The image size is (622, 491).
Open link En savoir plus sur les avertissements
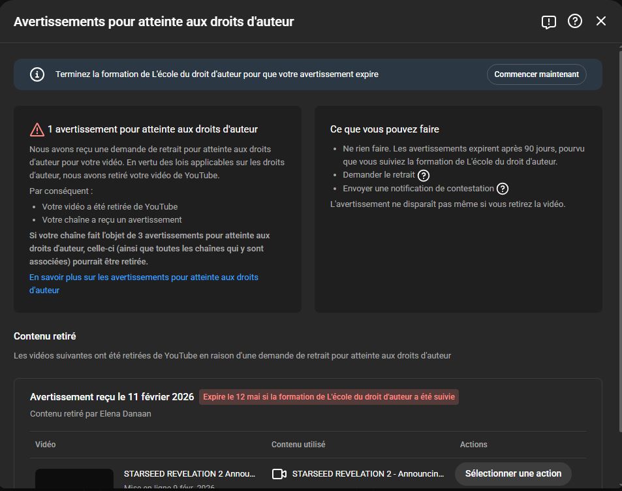(x=144, y=283)
